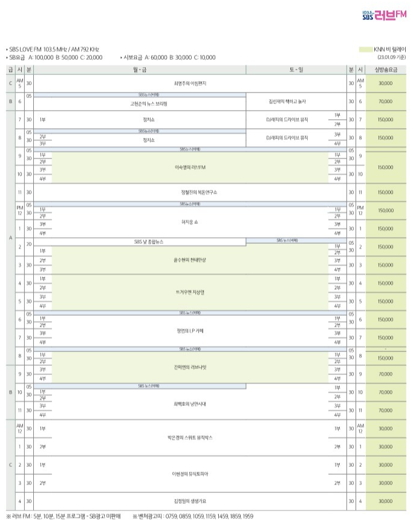
Task: Click DJ래피의 드라이브 뮤직 in the 7시 row
Action: tap(287, 120)
